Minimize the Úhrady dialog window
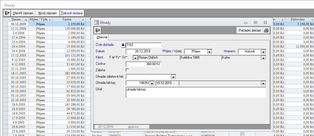The width and height of the screenshot is (314, 136). pos(246,23)
